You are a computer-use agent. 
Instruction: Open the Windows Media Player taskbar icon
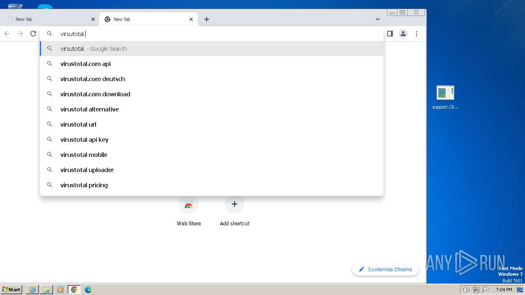[x=60, y=290]
